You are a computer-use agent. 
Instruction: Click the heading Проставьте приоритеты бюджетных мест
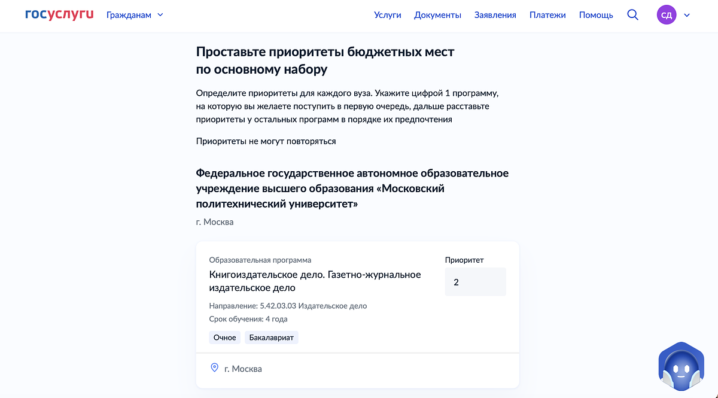(325, 60)
